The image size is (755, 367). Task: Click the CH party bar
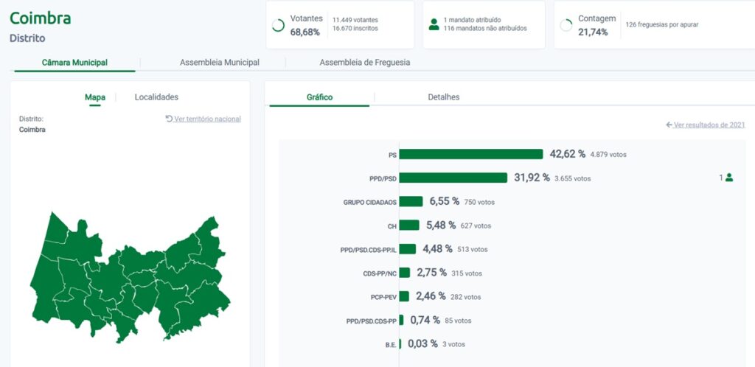point(409,226)
